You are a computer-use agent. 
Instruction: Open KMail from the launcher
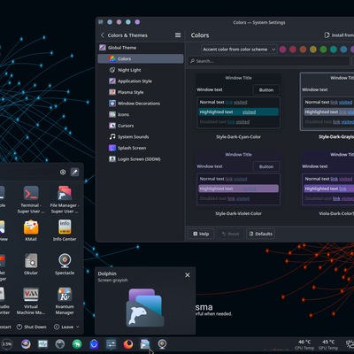coord(31,230)
